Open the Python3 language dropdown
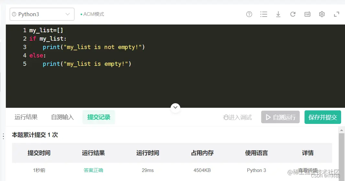The image size is (345, 181). (x=42, y=14)
